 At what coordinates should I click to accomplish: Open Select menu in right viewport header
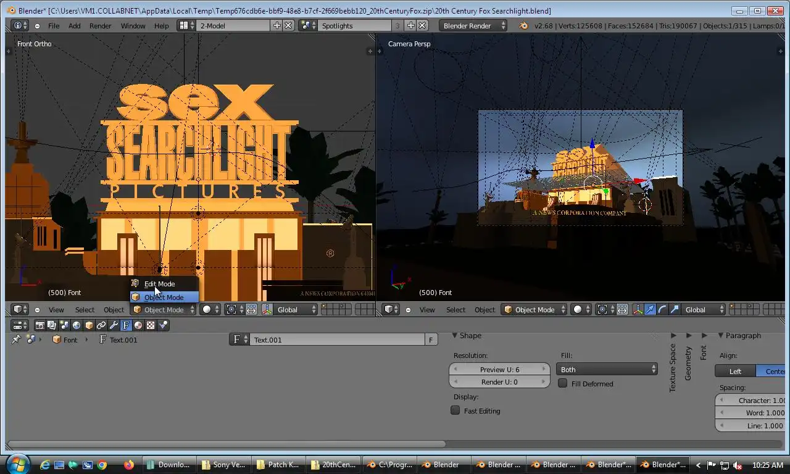[455, 310]
